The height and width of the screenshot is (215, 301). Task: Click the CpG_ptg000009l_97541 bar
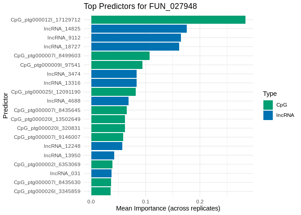coord(116,65)
